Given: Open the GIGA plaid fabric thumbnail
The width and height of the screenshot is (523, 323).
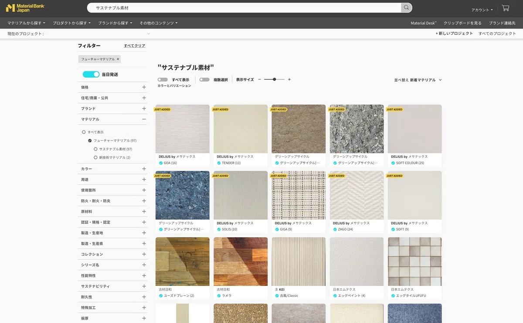Looking at the screenshot, I should pos(299,195).
